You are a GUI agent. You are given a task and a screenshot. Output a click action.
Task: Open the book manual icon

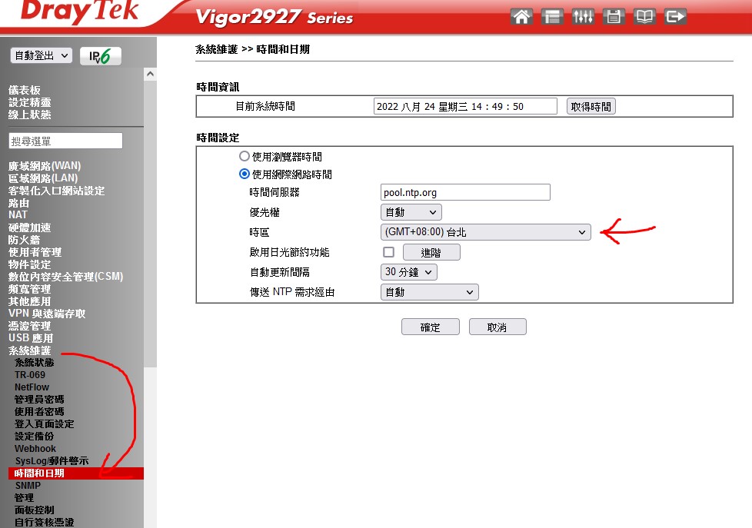coord(644,16)
